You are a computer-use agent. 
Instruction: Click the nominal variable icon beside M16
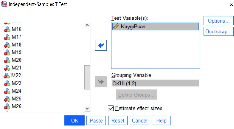pyautogui.click(x=7, y=30)
